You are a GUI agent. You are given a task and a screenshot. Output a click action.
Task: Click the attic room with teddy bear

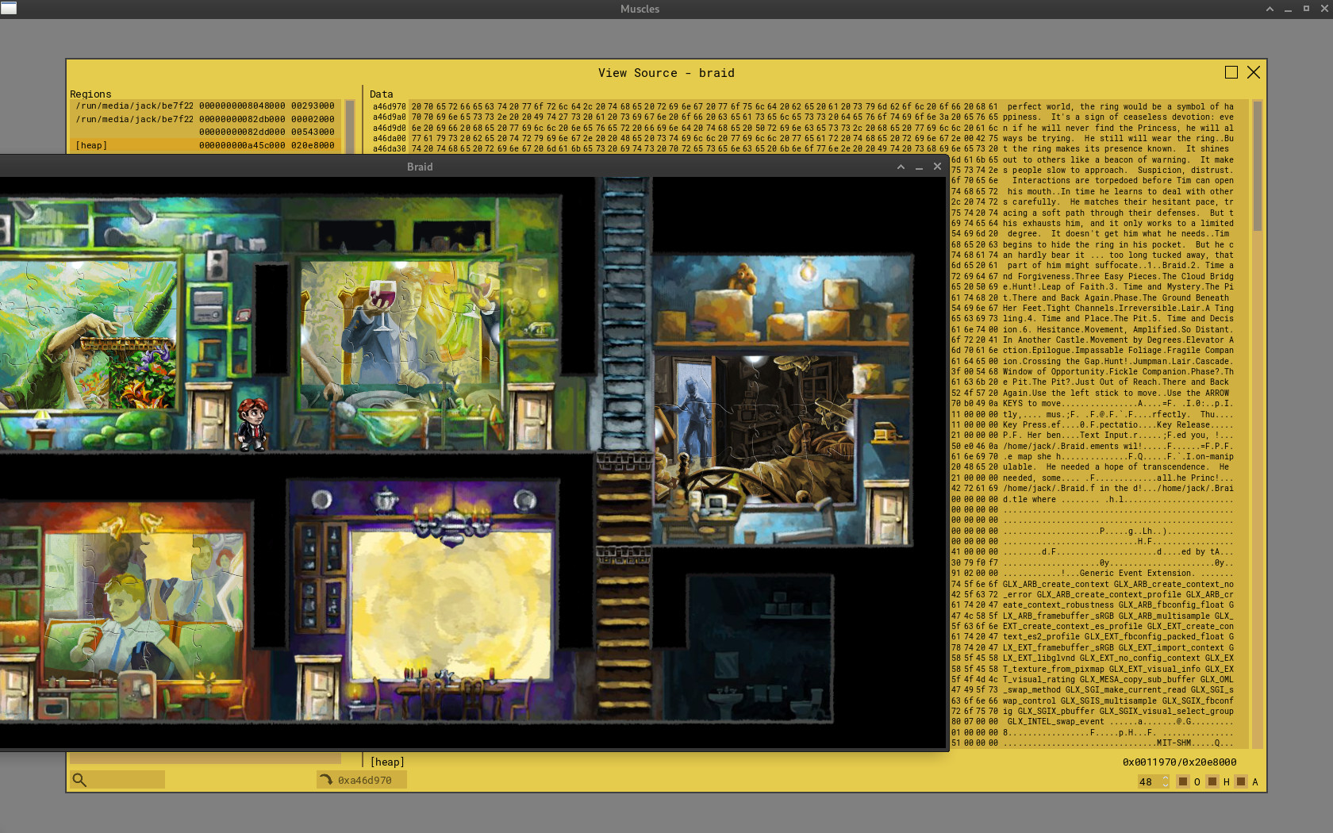(782, 301)
